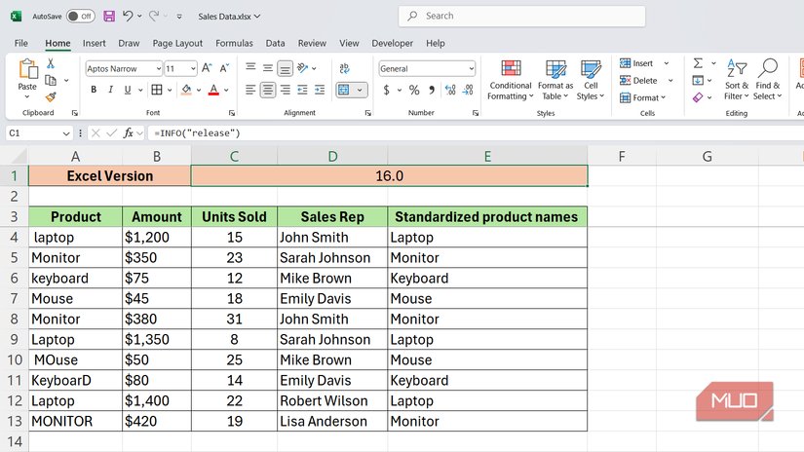This screenshot has width=804, height=452.
Task: Cut selection with the scissors icon
Action: [x=51, y=64]
